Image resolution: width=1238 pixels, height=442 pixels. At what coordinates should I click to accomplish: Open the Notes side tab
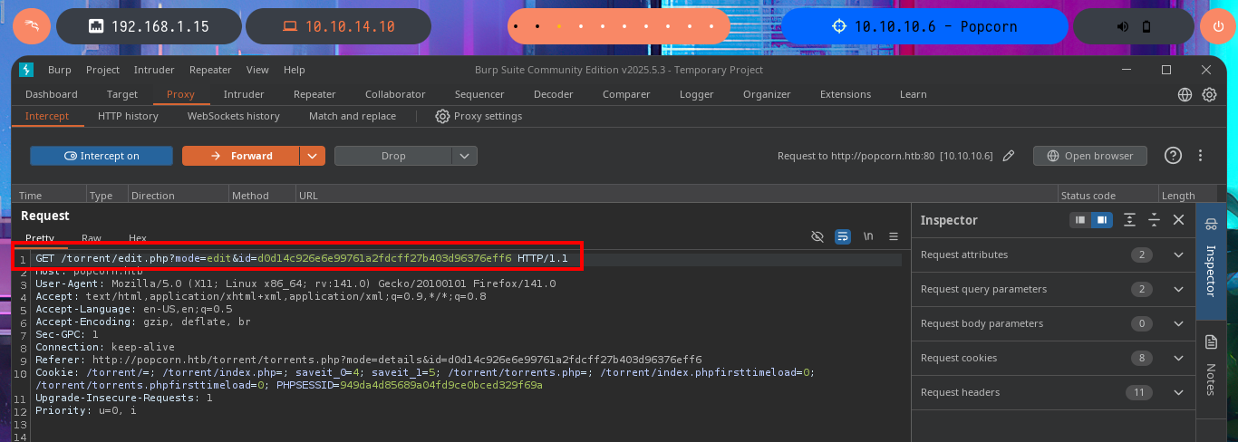pyautogui.click(x=1210, y=367)
